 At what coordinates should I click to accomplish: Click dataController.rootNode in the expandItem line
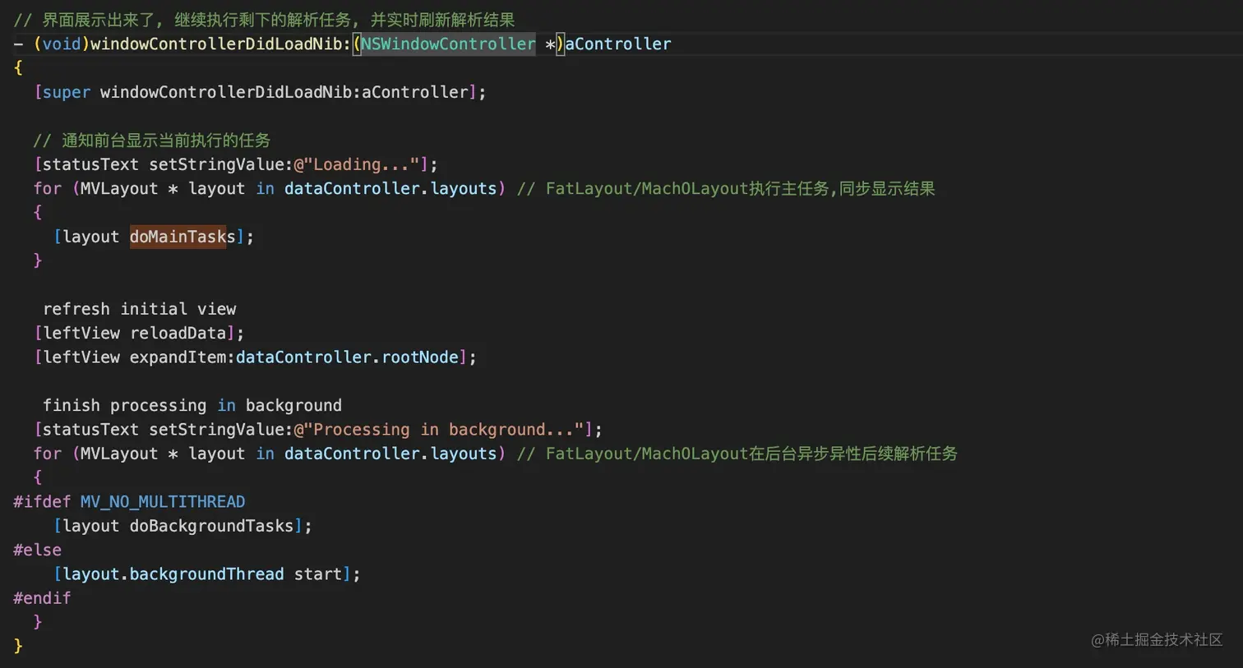347,357
